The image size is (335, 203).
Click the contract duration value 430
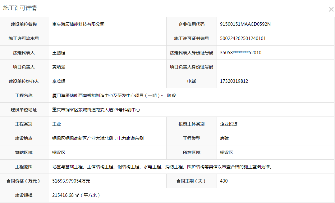(x=224, y=181)
